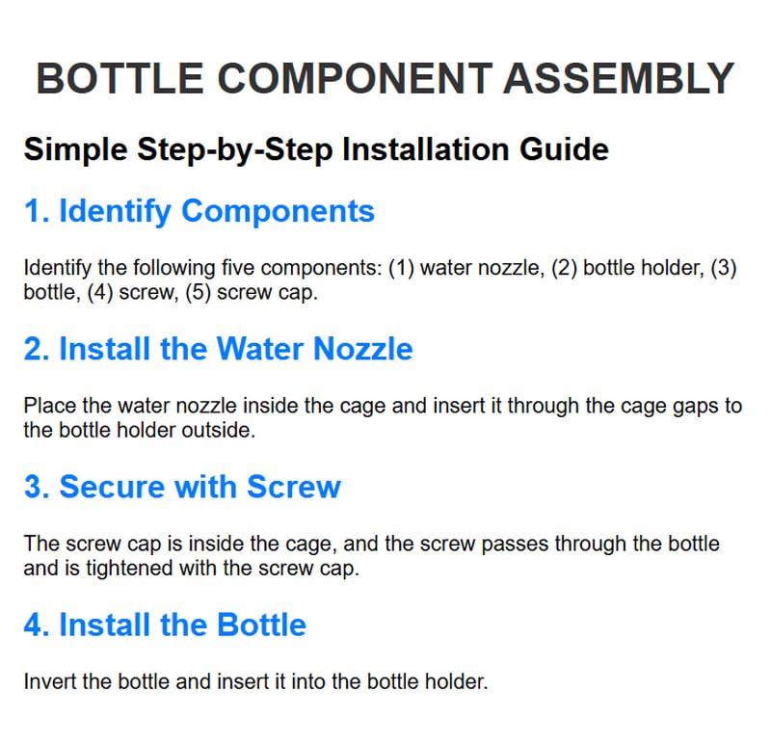Click the paragraph about inserting through cage gaps

point(383,417)
